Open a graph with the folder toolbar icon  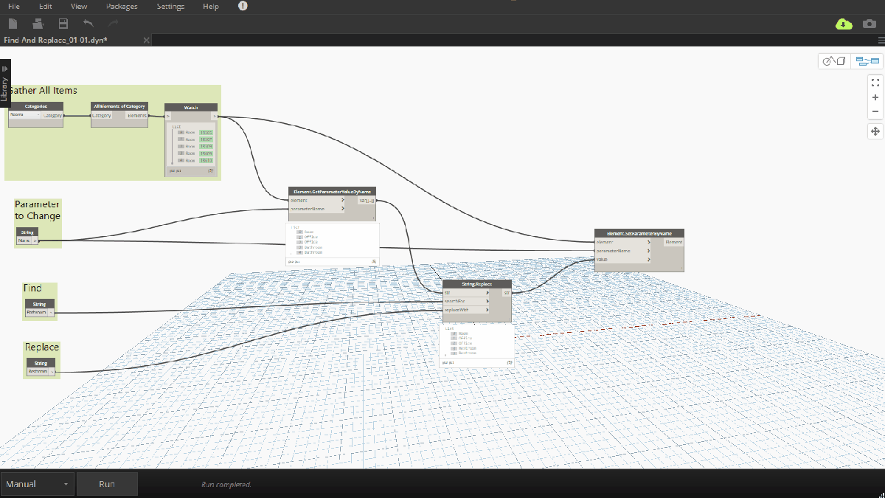pyautogui.click(x=37, y=23)
